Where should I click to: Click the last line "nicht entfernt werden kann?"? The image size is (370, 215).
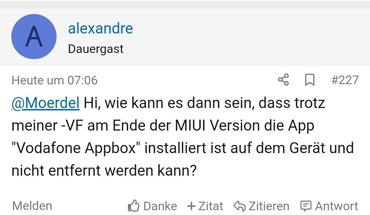(104, 171)
